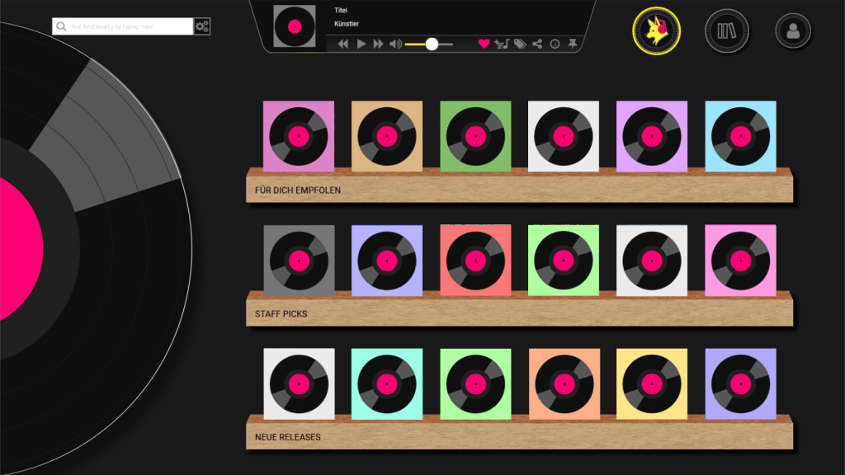Open the user profile button

click(x=793, y=31)
